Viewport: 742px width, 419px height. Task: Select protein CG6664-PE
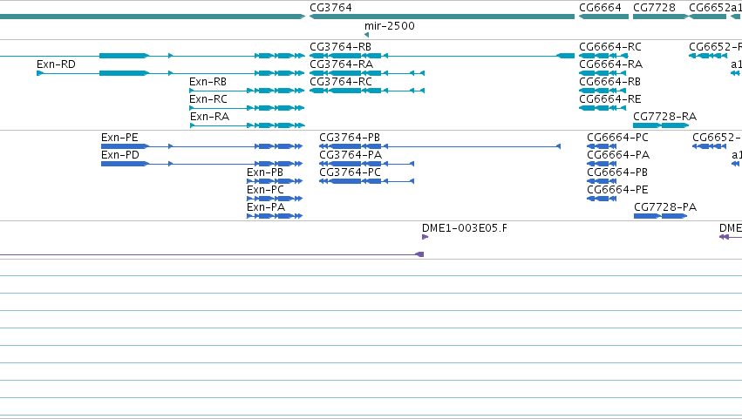point(602,199)
